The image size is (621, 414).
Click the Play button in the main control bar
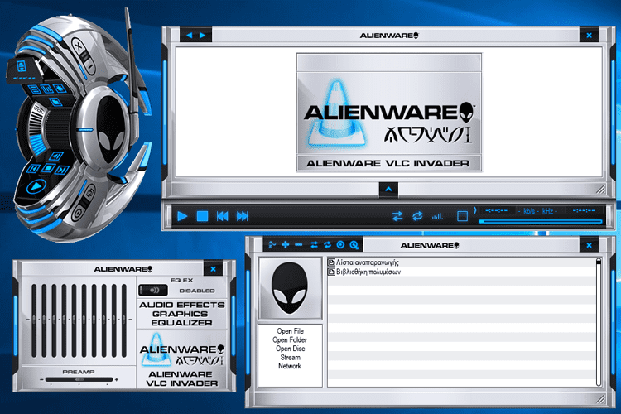[x=182, y=216]
